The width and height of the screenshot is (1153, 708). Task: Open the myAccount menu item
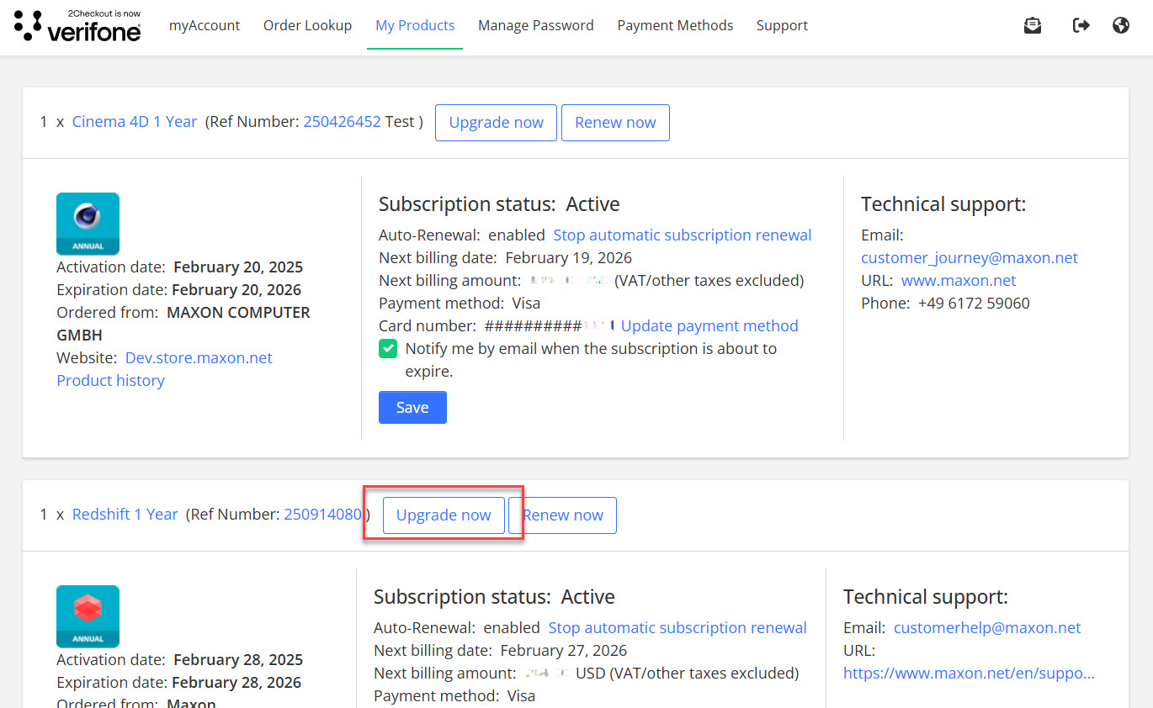pyautogui.click(x=205, y=26)
